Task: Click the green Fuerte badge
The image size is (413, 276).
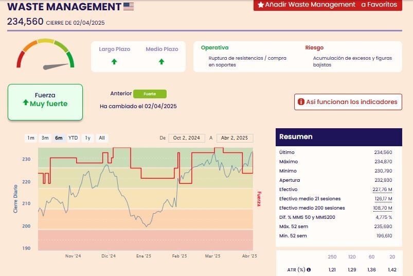Action: point(150,94)
